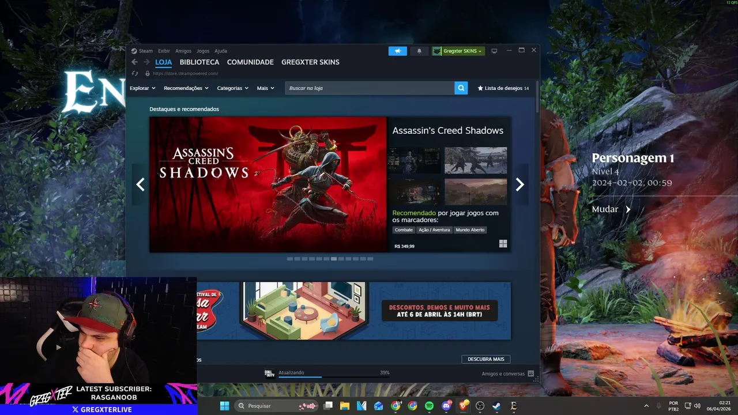738x415 pixels.
Task: Open Steam notifications bell
Action: click(419, 51)
